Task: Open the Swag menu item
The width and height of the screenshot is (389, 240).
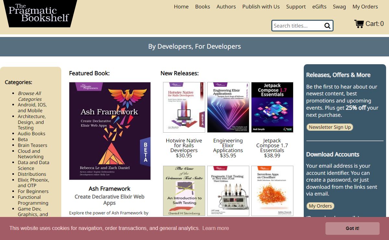Action: point(339,6)
